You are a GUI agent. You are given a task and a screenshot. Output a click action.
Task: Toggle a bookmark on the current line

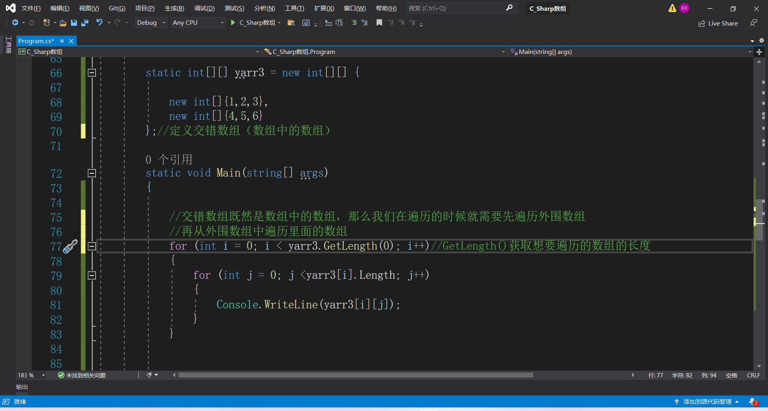click(379, 23)
